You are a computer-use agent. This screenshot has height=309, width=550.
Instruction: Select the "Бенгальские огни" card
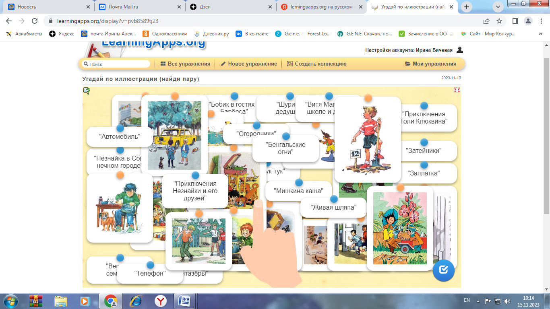[x=285, y=148]
